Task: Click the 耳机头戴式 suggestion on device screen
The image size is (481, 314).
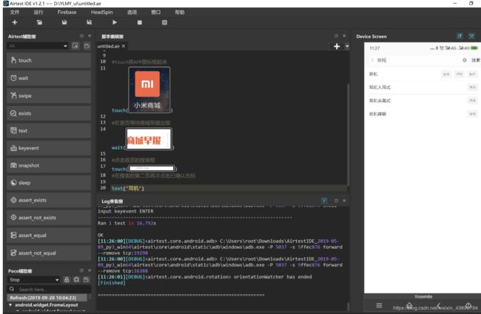Action: [380, 101]
